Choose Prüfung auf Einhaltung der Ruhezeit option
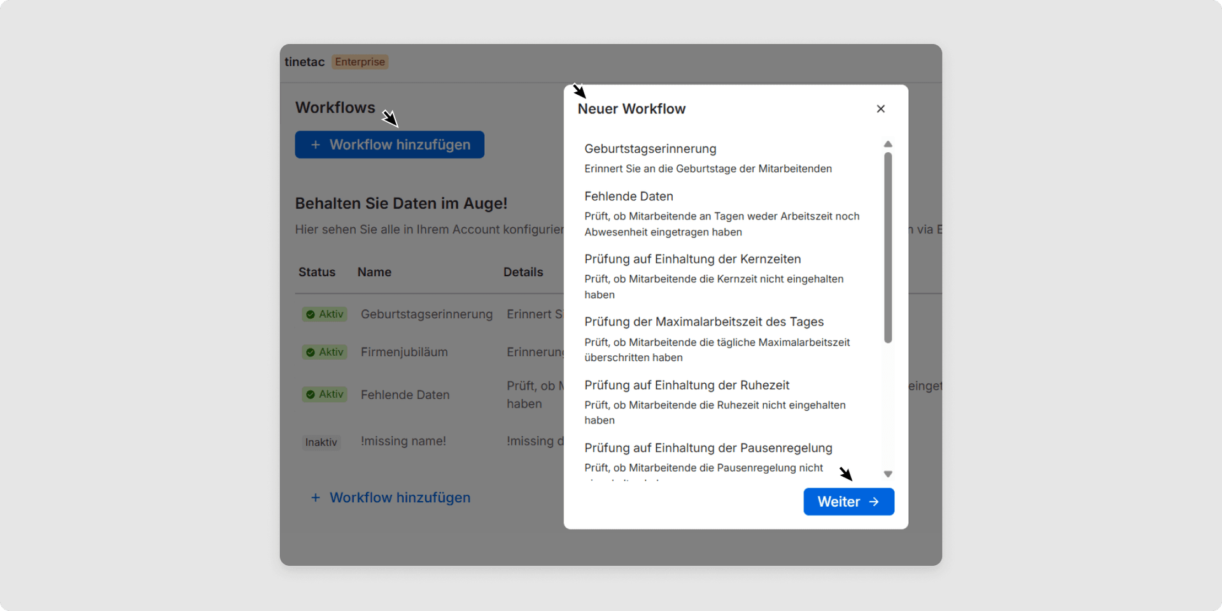Screen dimensions: 1222x611 [x=687, y=385]
